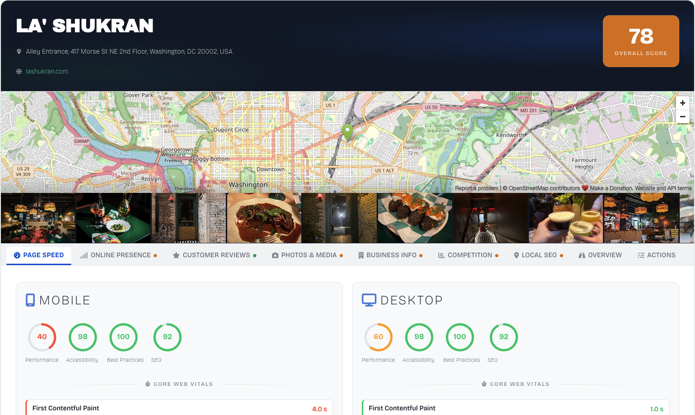695x415 pixels.
Task: Open the Local SEO tab
Action: point(539,255)
